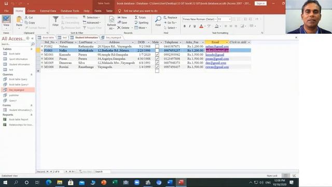Open Excel from the taskbar
Viewport: 332px width, 187px height.
(x=115, y=182)
